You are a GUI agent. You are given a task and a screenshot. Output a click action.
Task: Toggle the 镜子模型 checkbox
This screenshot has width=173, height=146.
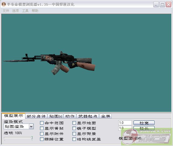point(74,128)
